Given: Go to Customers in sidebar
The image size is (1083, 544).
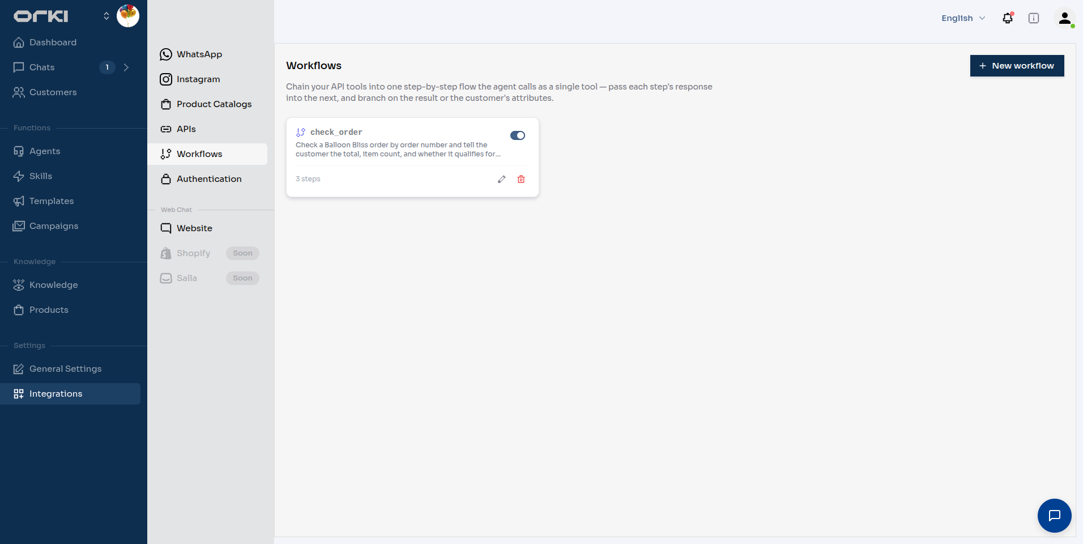Looking at the screenshot, I should point(70,92).
